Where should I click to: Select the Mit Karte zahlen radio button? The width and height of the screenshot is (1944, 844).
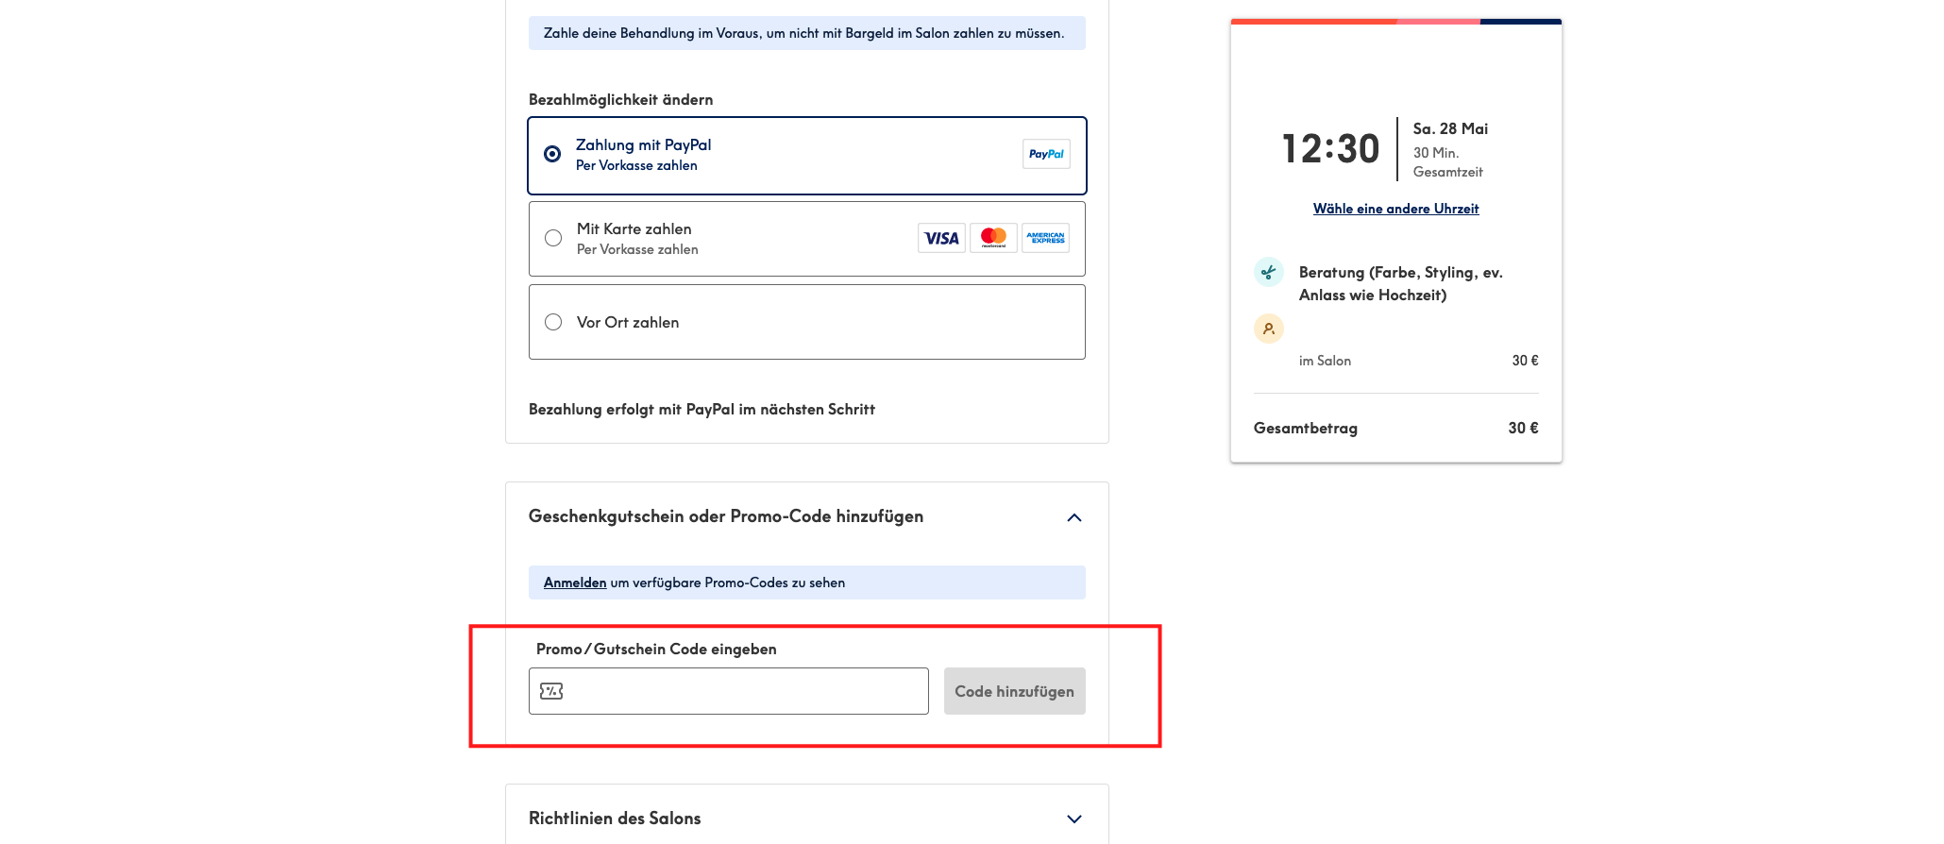click(553, 238)
